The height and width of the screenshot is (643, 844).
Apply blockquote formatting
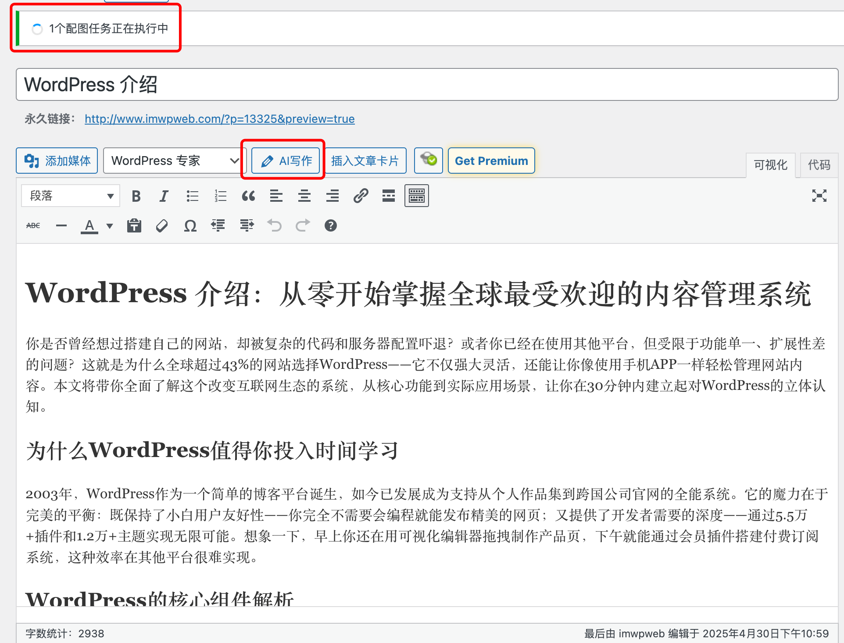[248, 196]
